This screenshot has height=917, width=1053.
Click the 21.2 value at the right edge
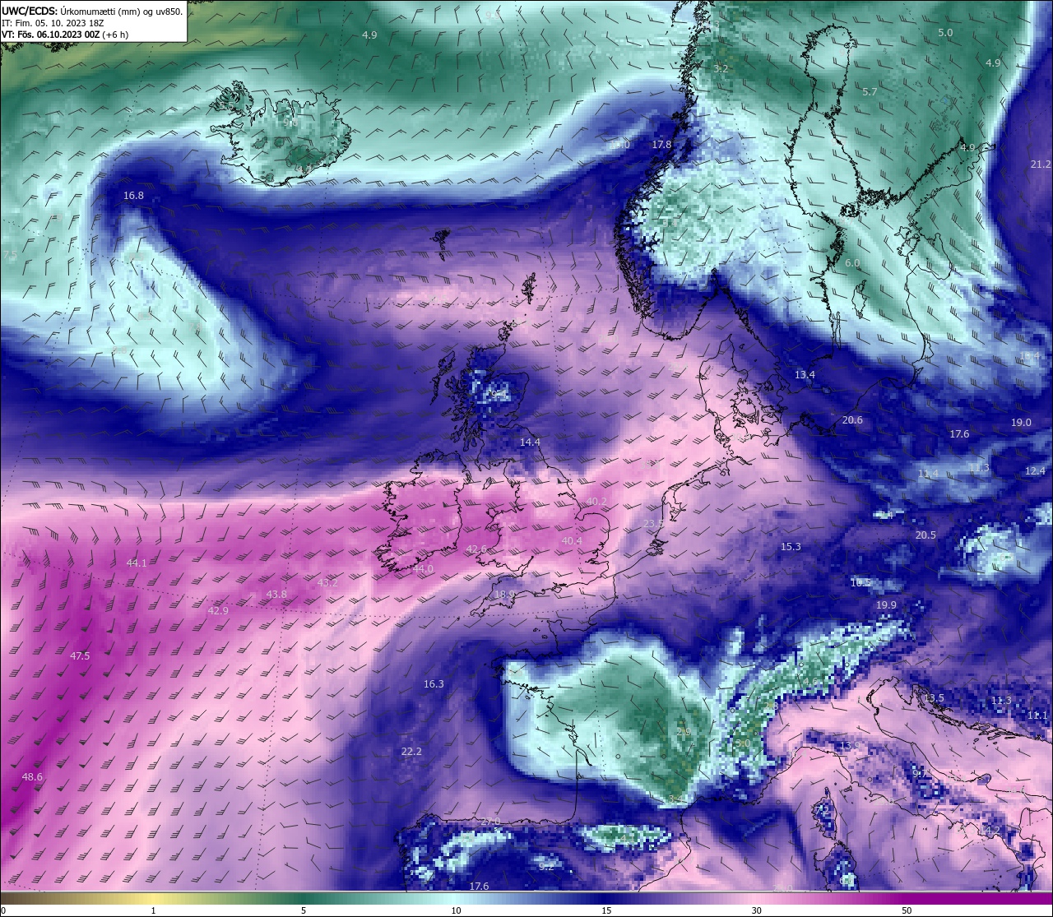pos(1041,164)
